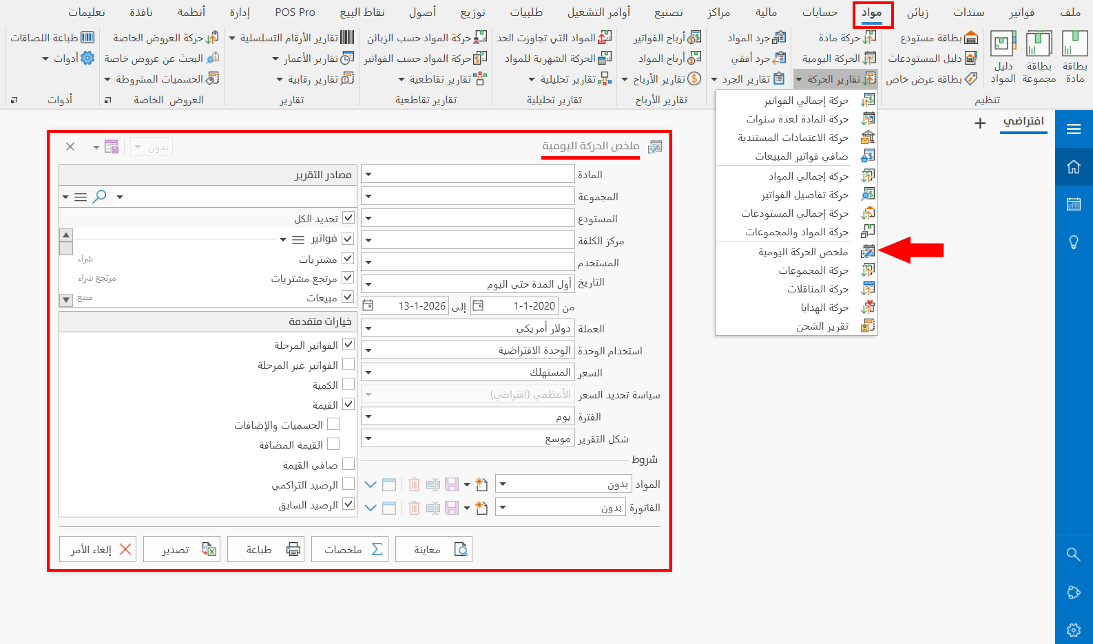1093x644 pixels.
Task: Click معاينة preview button
Action: (x=434, y=549)
